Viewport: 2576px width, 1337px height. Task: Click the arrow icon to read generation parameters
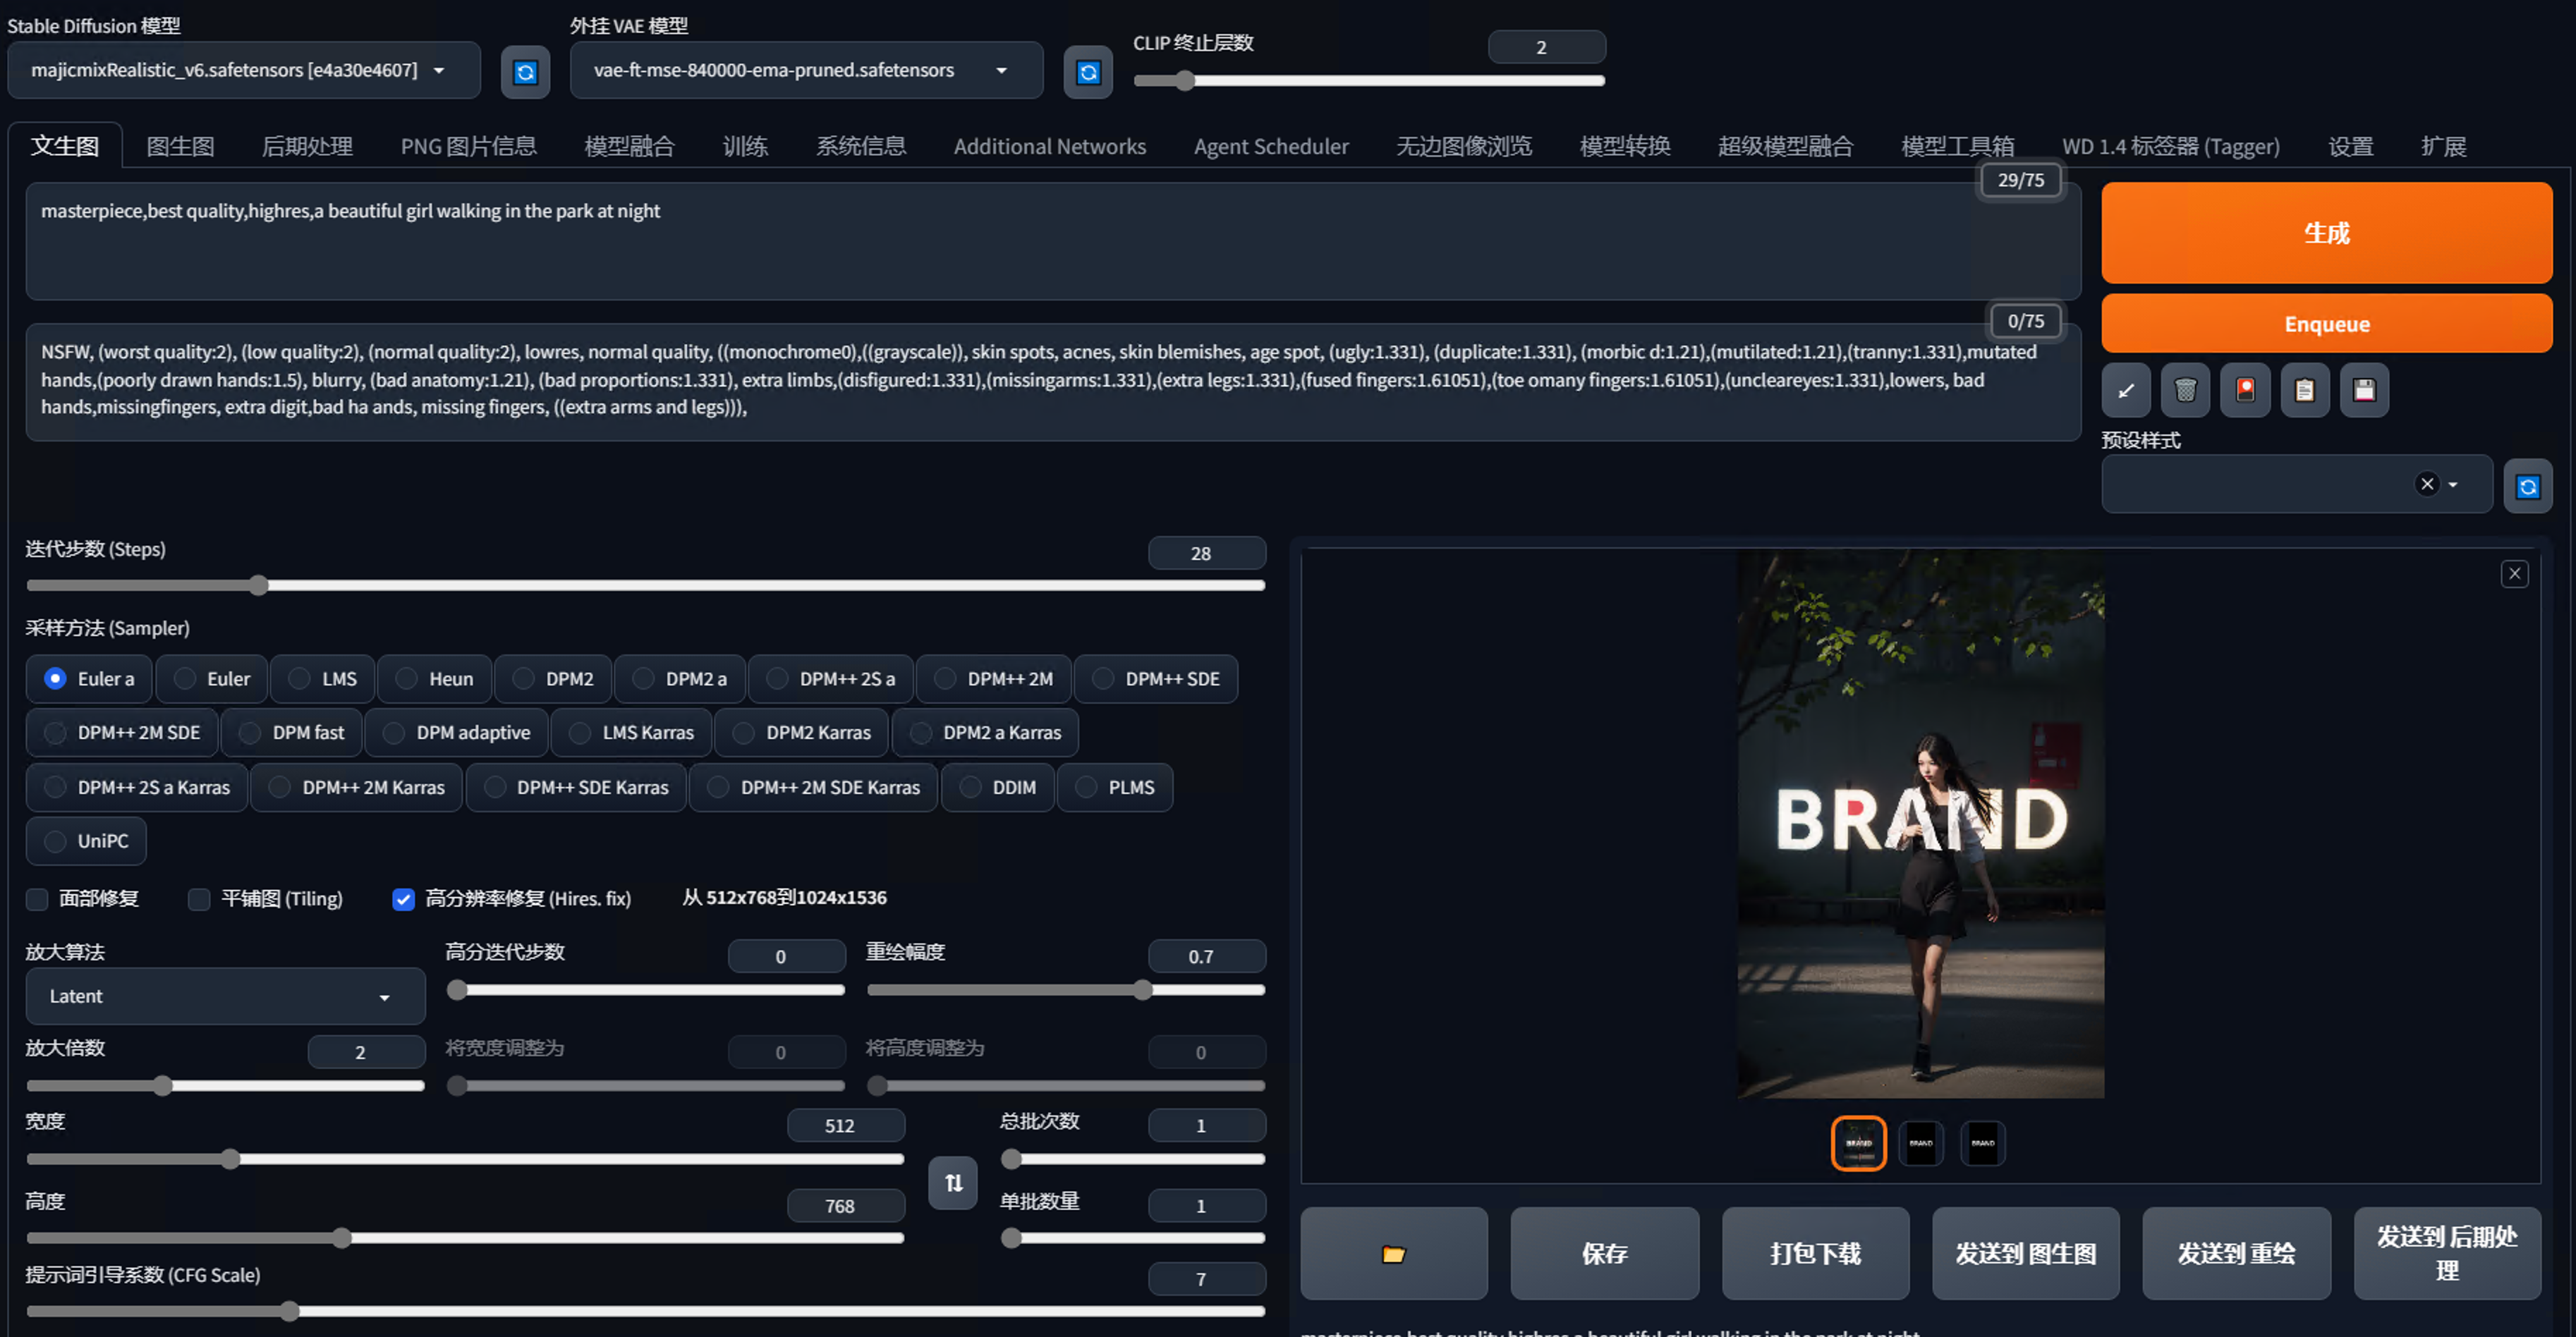2126,389
